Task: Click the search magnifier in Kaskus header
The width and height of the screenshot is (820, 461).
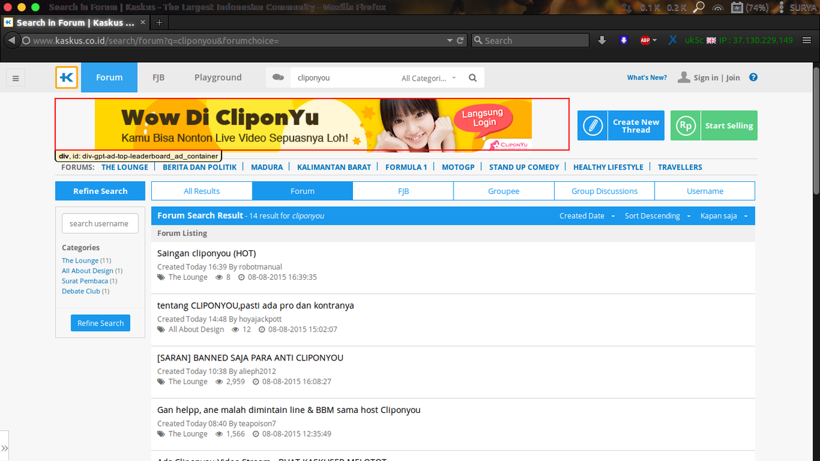Action: coord(473,78)
